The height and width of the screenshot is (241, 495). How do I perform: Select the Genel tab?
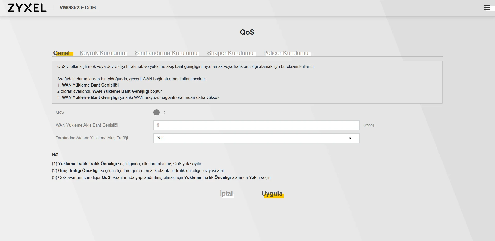[61, 53]
